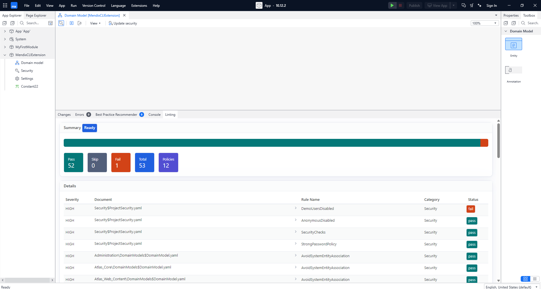Expand the DemoUsersDisabled fail row chevron
Image resolution: width=541 pixels, height=289 pixels.
click(x=295, y=208)
